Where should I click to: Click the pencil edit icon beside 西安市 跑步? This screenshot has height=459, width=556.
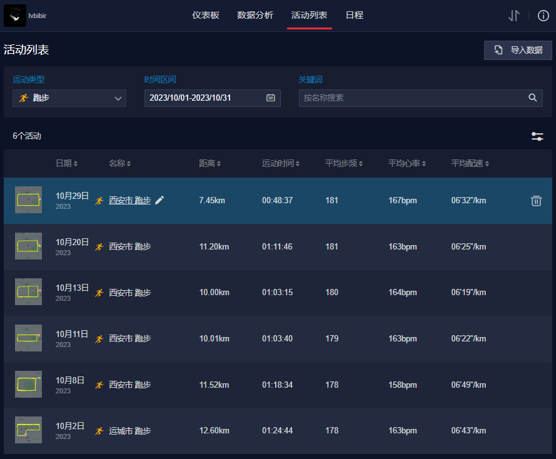point(159,200)
